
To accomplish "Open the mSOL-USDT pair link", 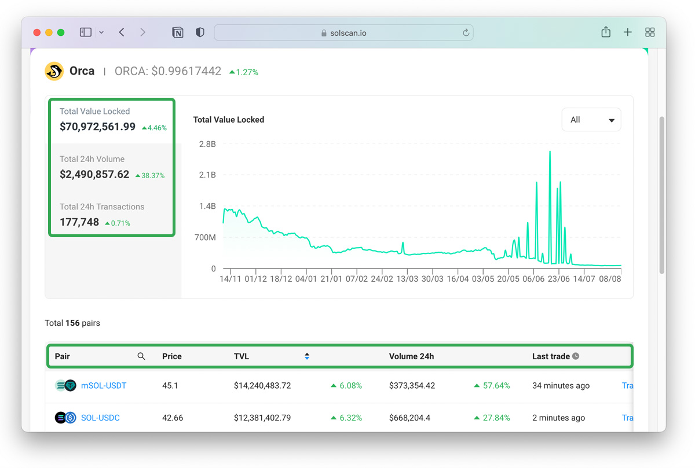I will pos(104,386).
